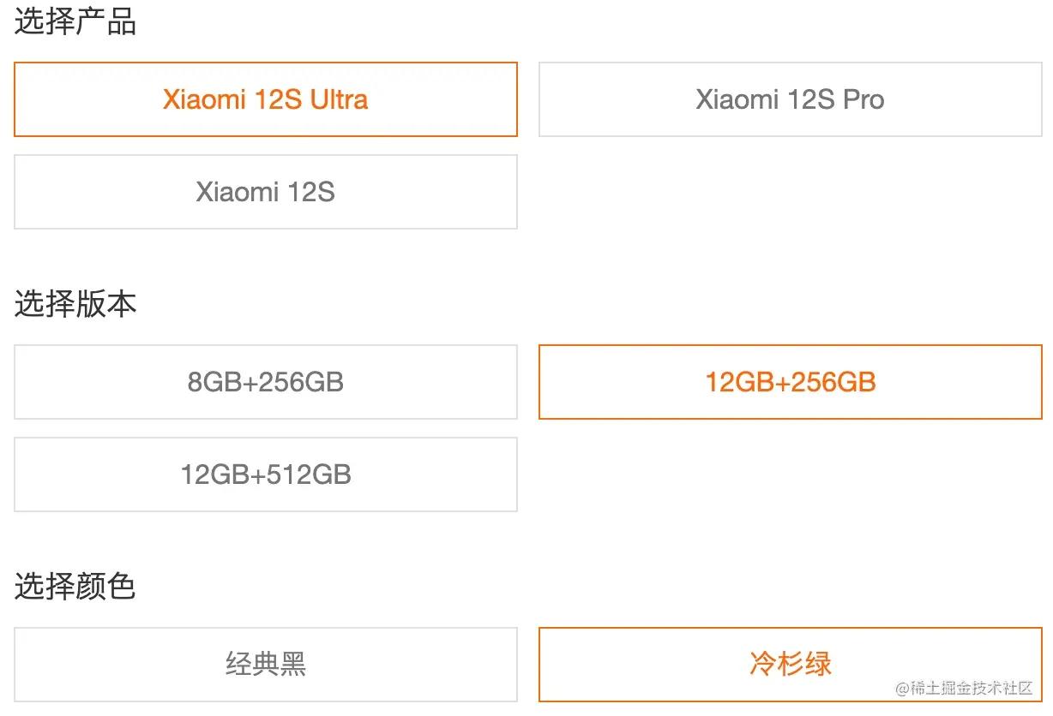Select the 经典黑 color option
The height and width of the screenshot is (716, 1053).
266,664
